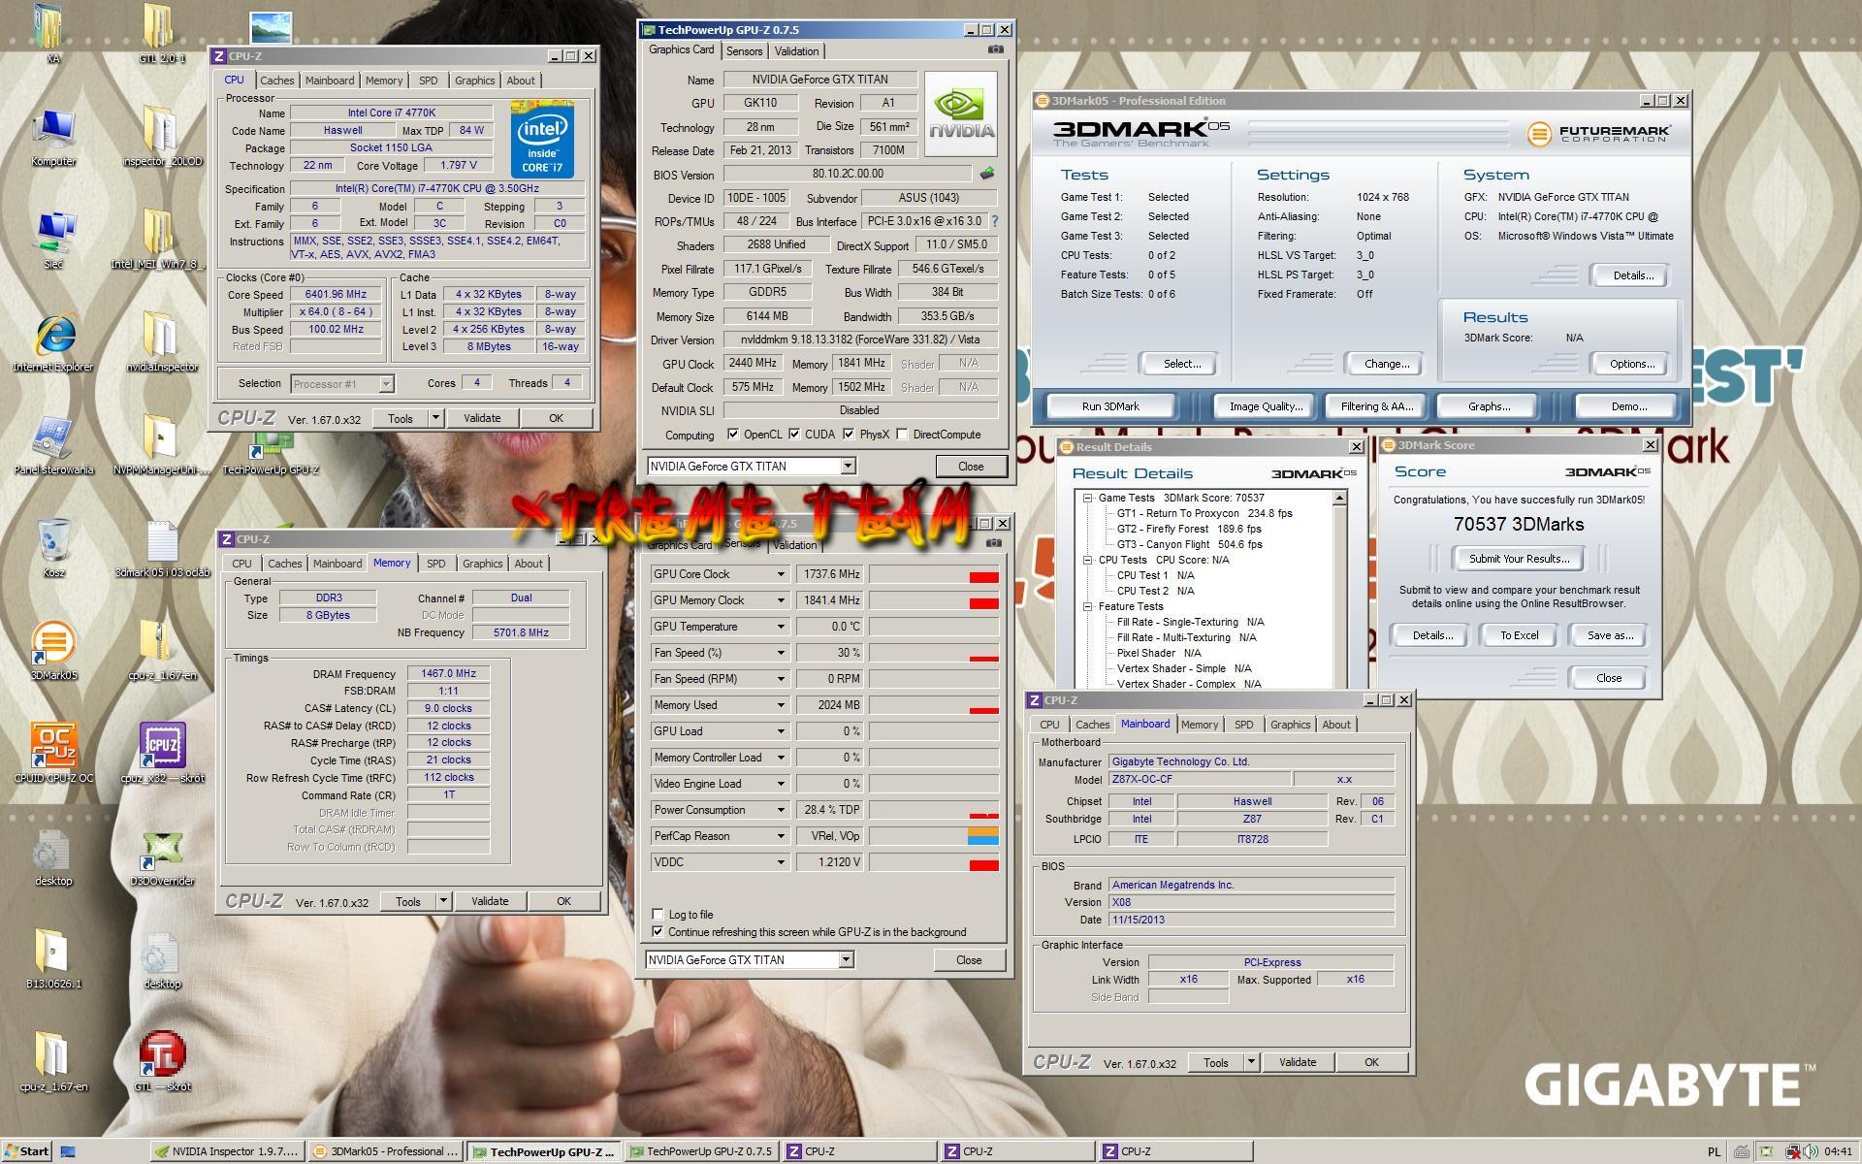The width and height of the screenshot is (1862, 1164).
Task: Open the Kosz recycle bin icon
Action: [x=53, y=547]
